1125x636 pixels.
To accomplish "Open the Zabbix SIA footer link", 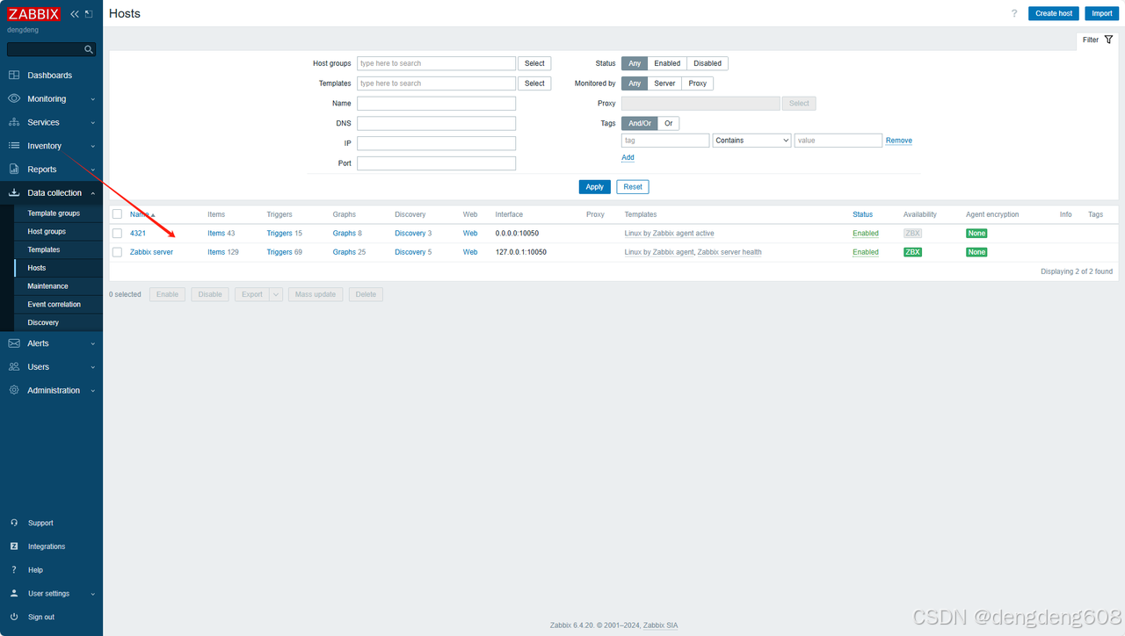I will (x=661, y=625).
